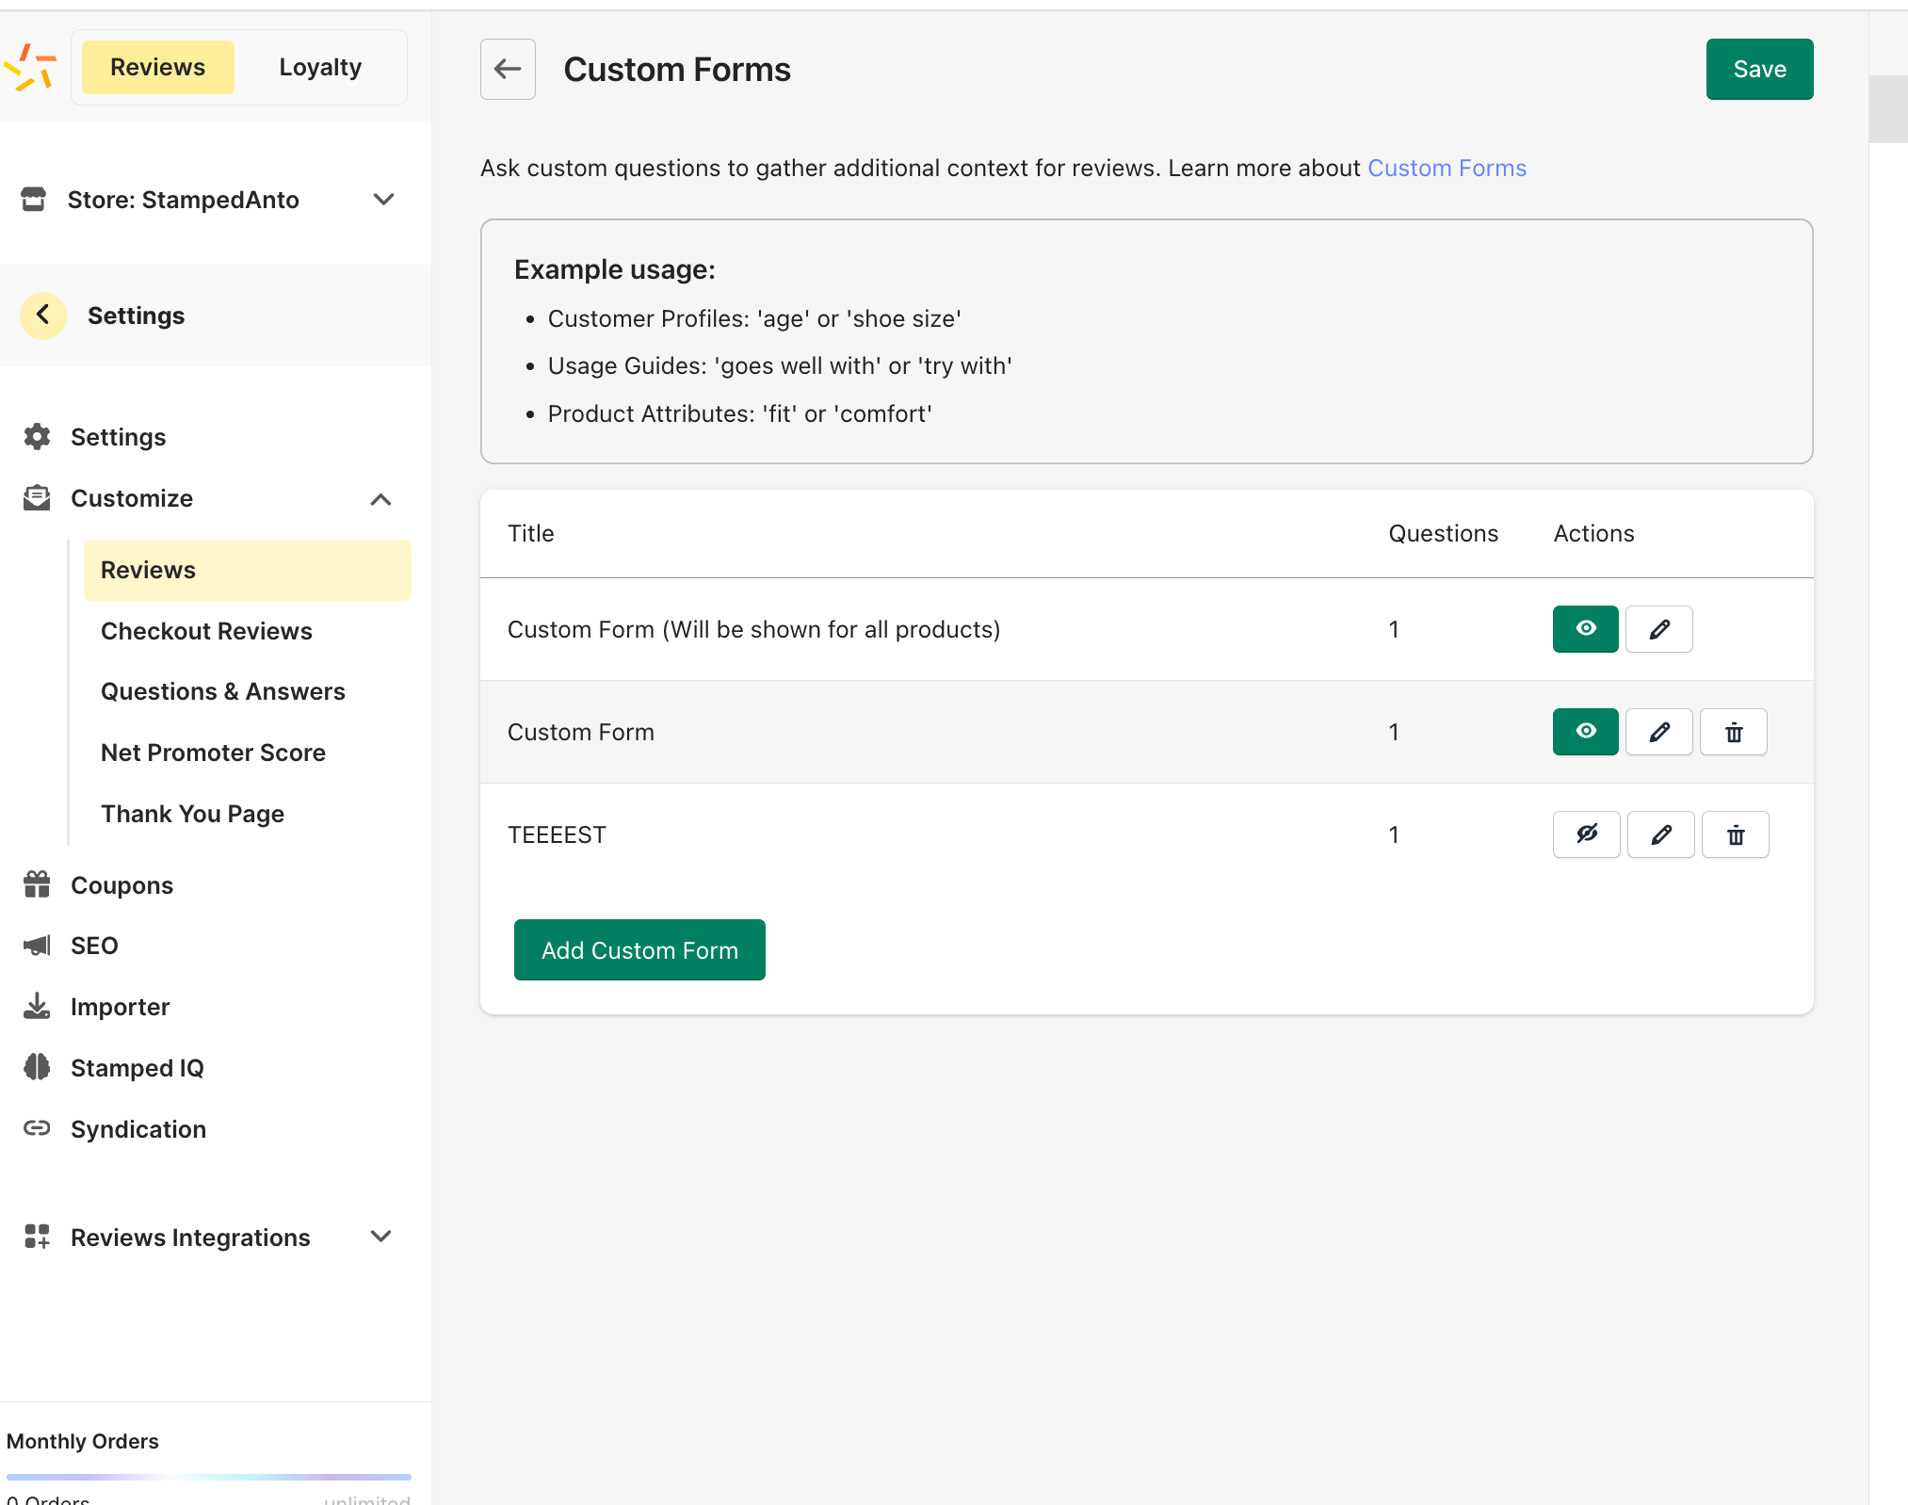The image size is (1908, 1505).
Task: Switch to the Loyalty tab
Action: pos(320,67)
